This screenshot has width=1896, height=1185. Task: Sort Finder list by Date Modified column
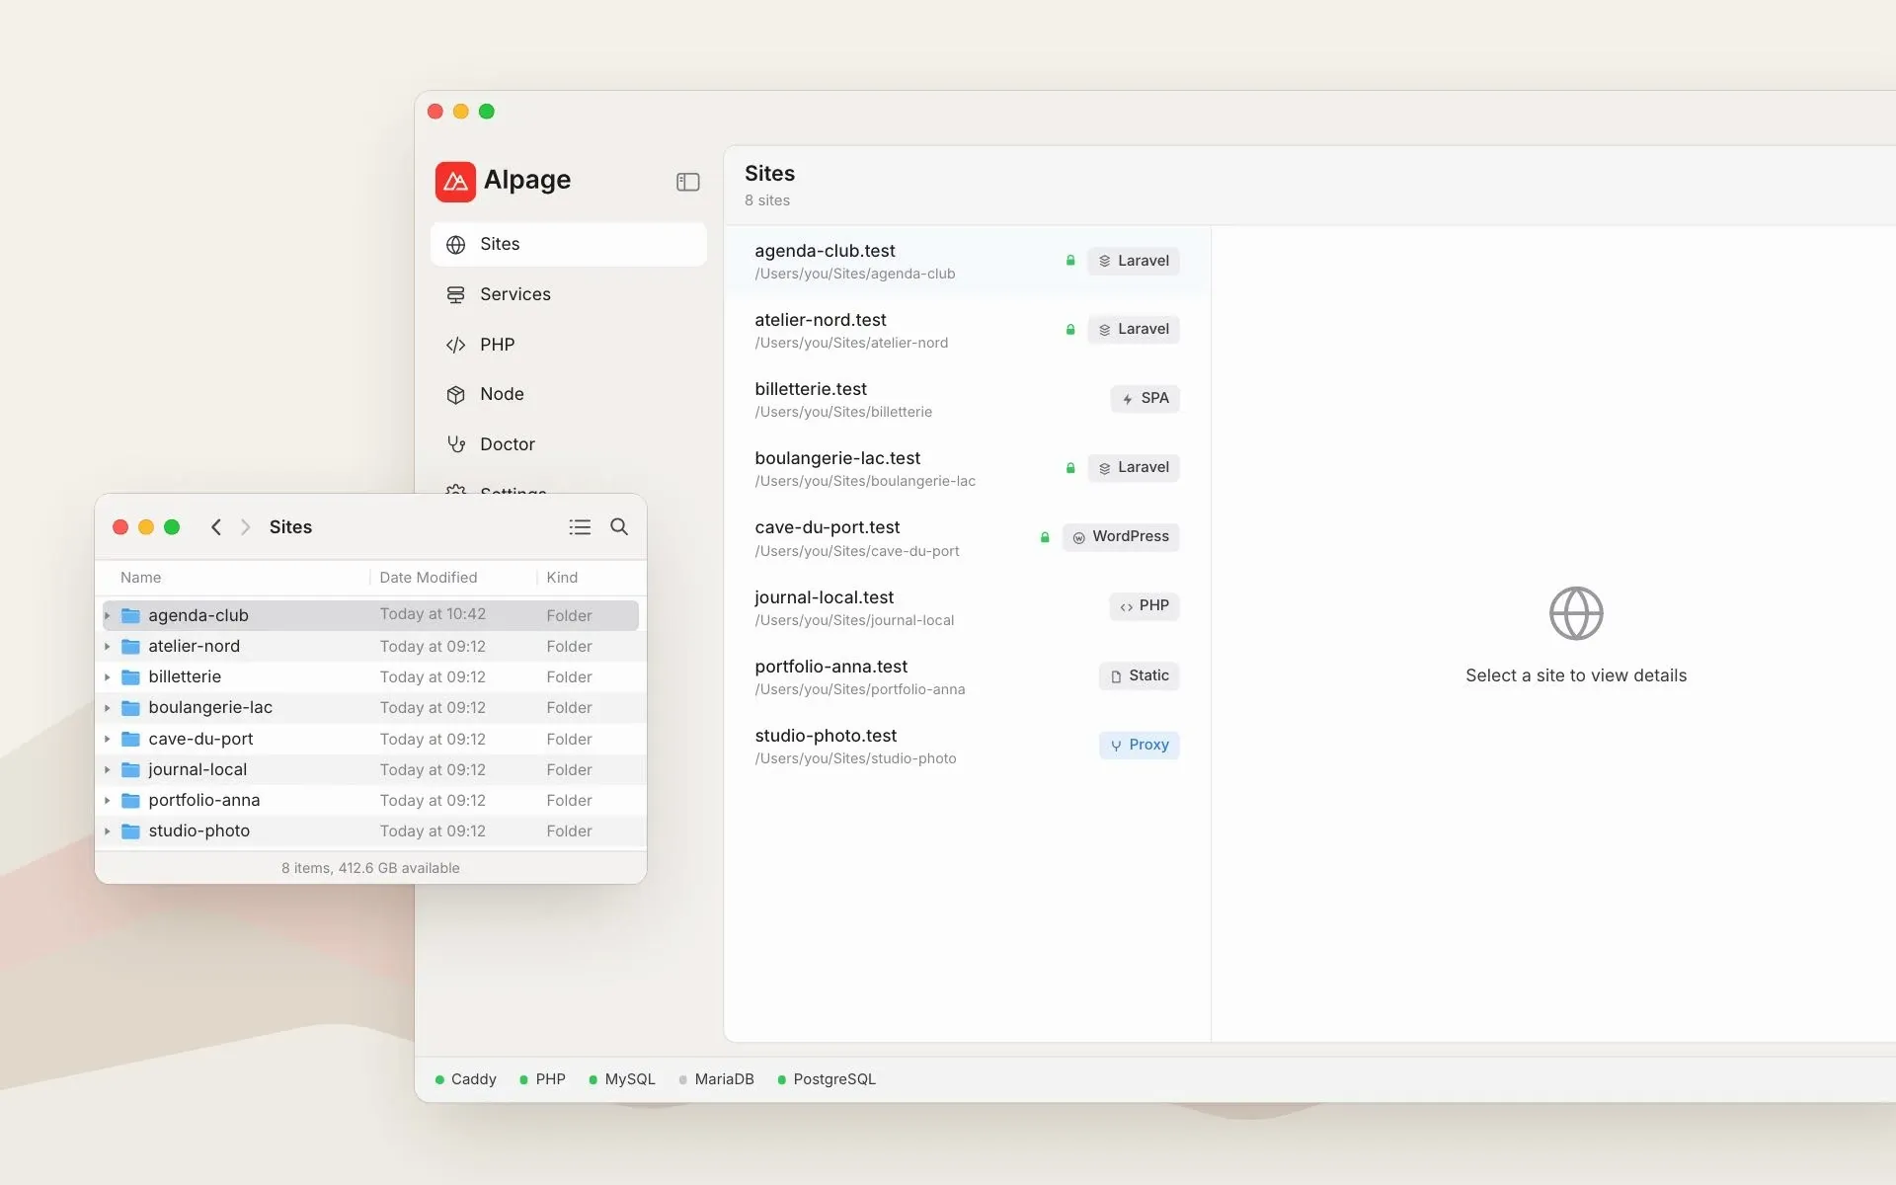429,578
